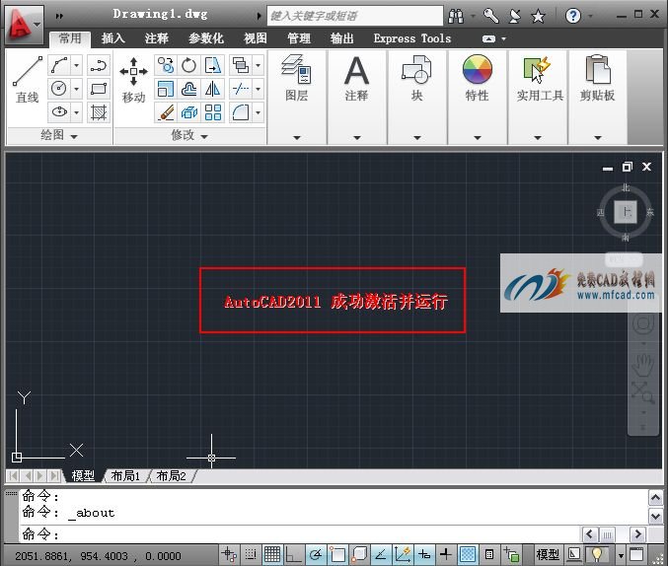Viewport: 668px width, 566px height.
Task: Open the application menu A button
Action: pos(24,24)
